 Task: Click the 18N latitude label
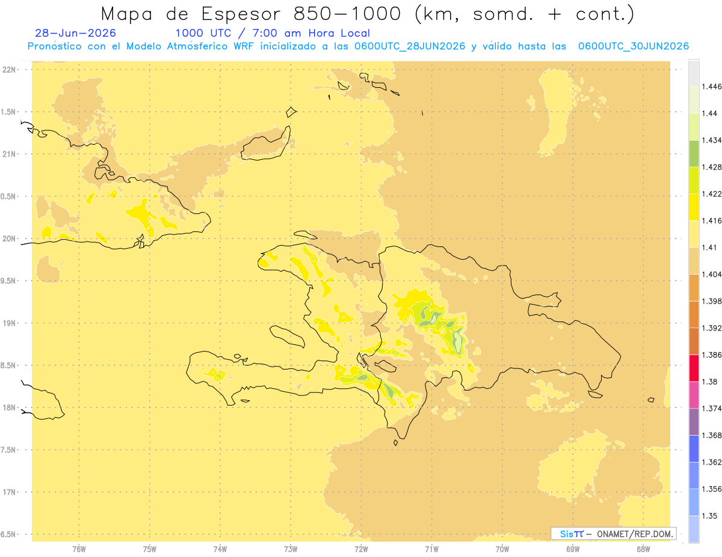(x=9, y=408)
